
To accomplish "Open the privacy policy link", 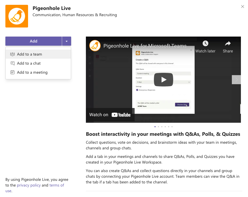I will click(x=29, y=185).
